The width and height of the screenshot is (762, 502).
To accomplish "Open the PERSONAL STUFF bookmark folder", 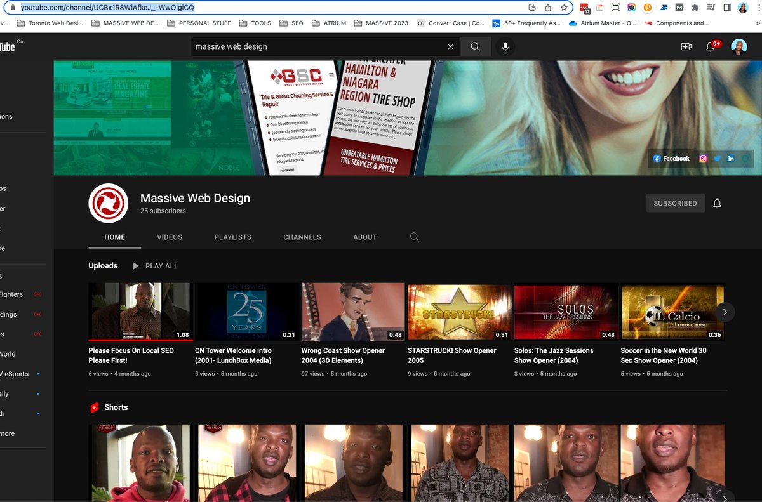I will [x=199, y=23].
